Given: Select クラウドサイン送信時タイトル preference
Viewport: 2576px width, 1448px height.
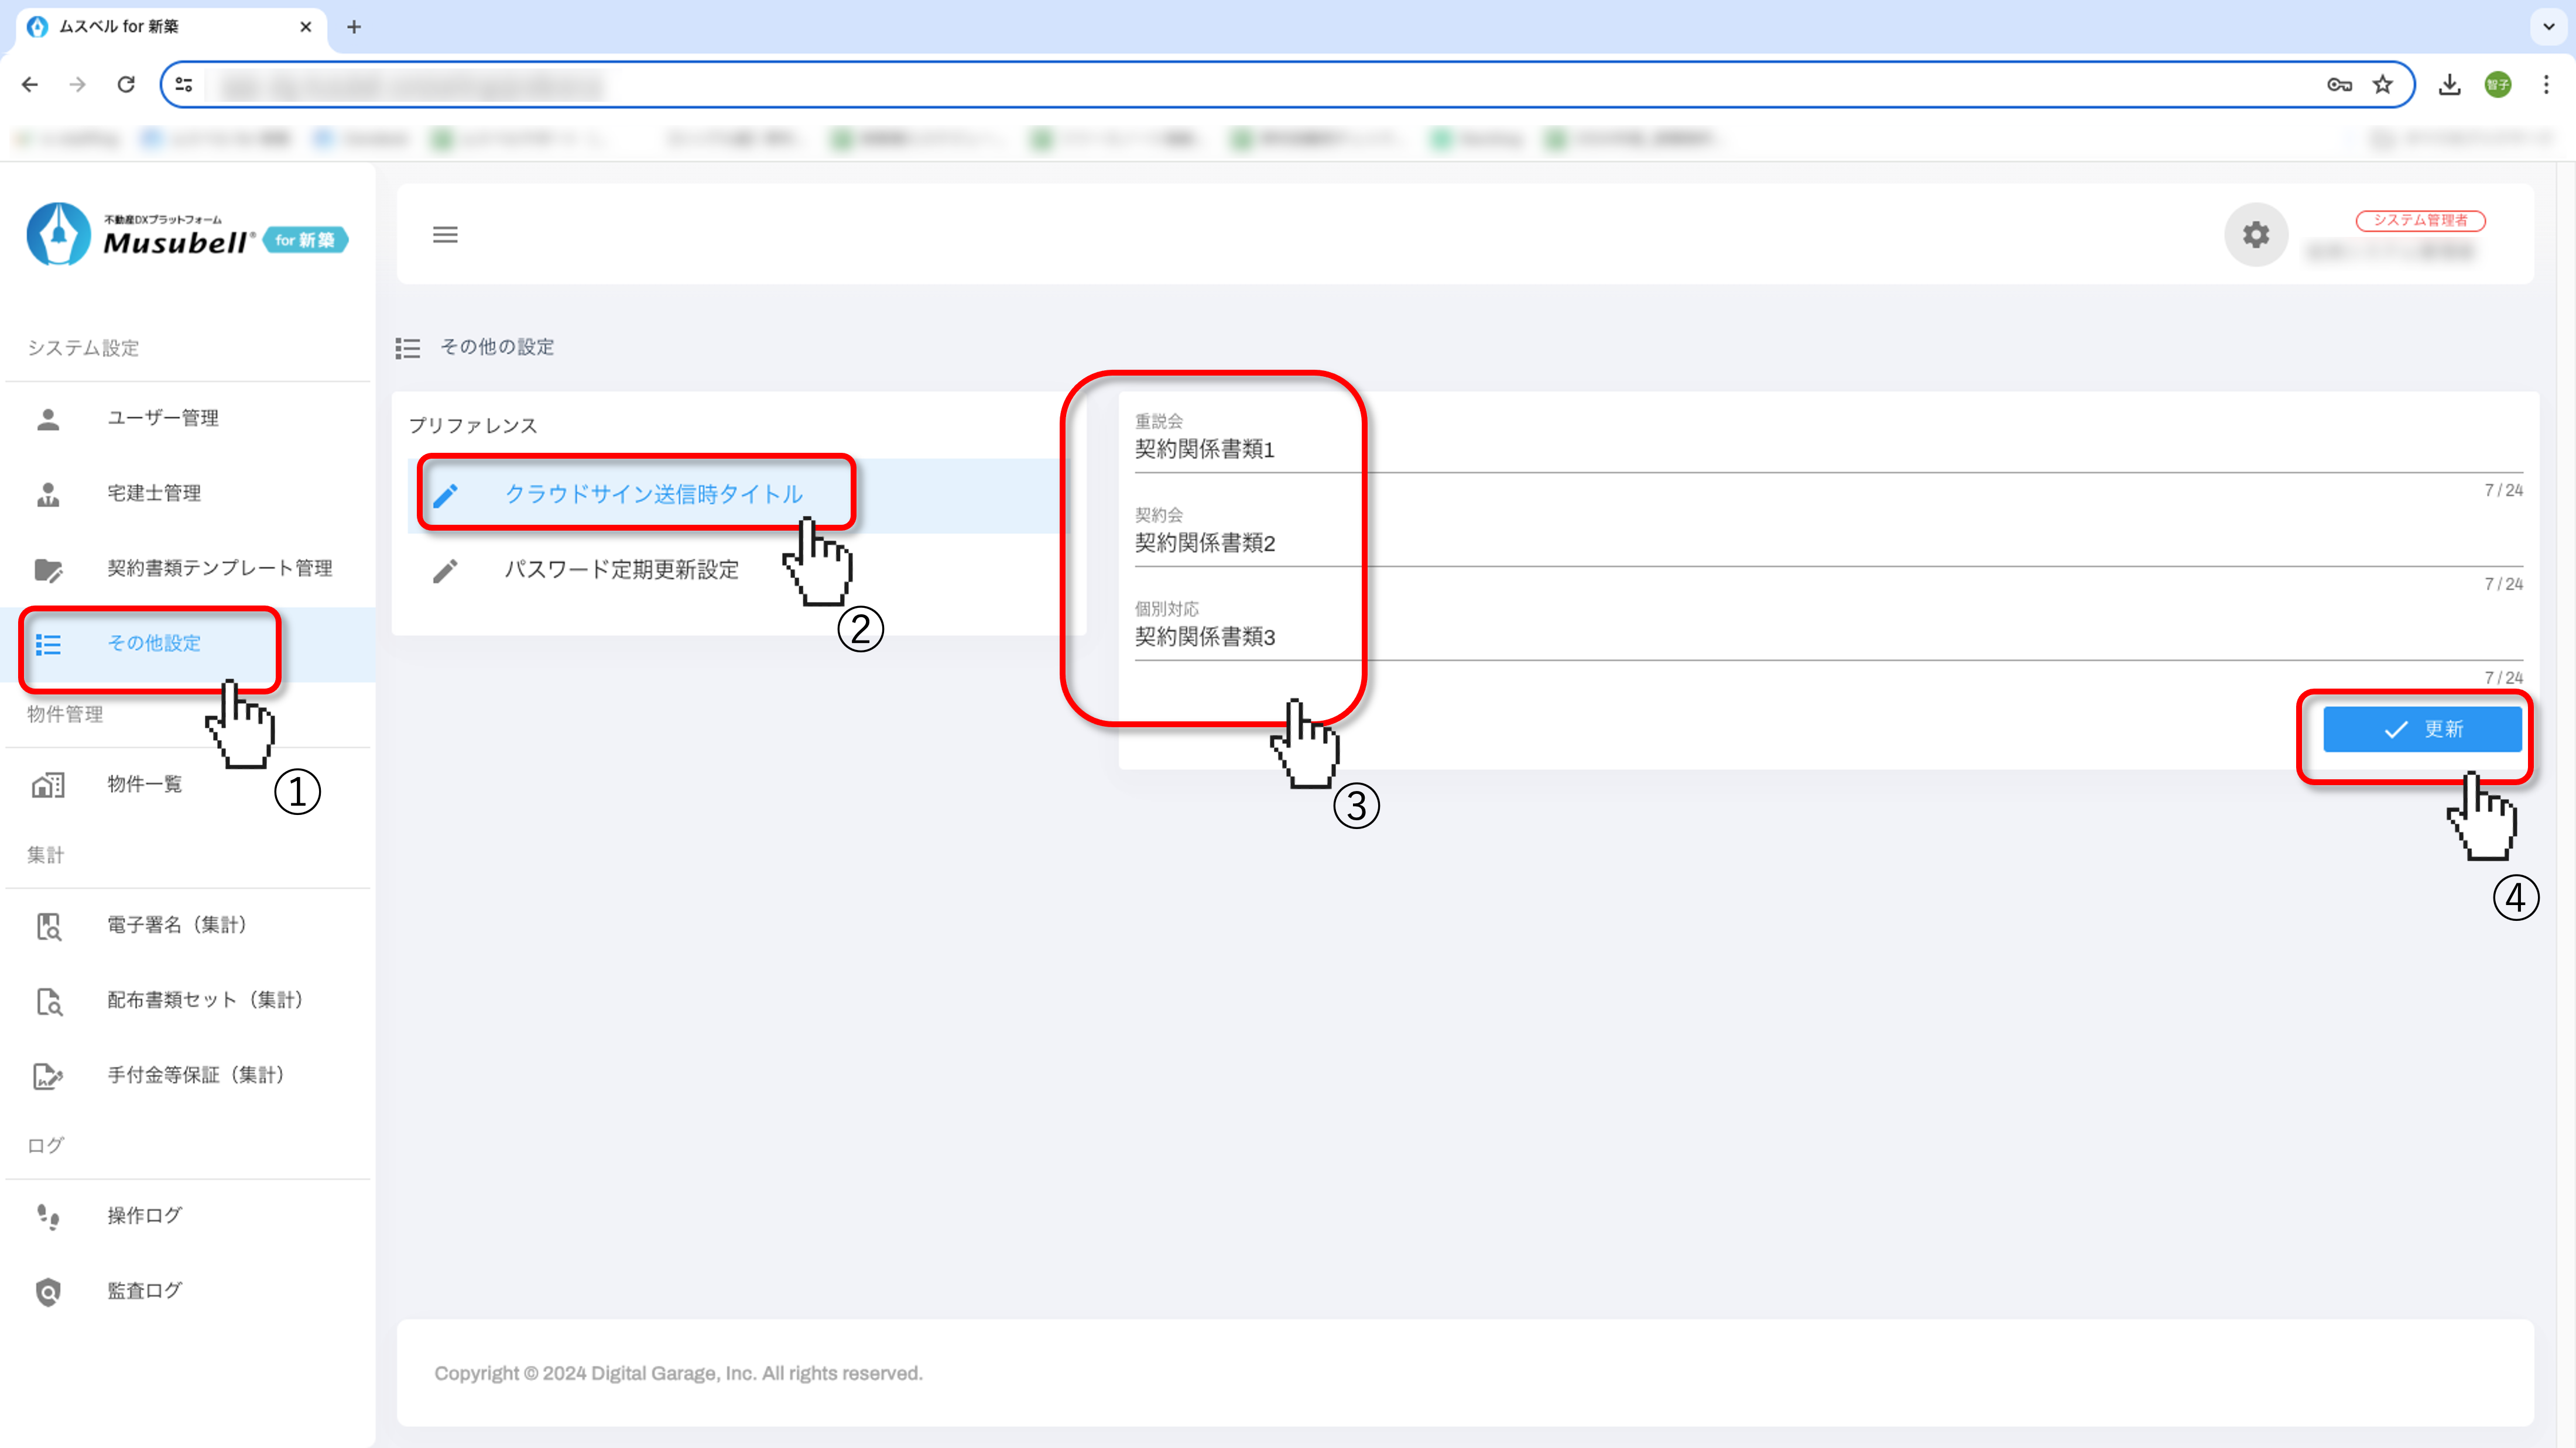Looking at the screenshot, I should (x=653, y=494).
